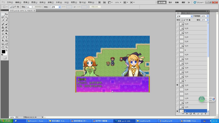Viewport: 219px width, 123px height.
Task: Select the Dodge tool
Action: pos(6,34)
